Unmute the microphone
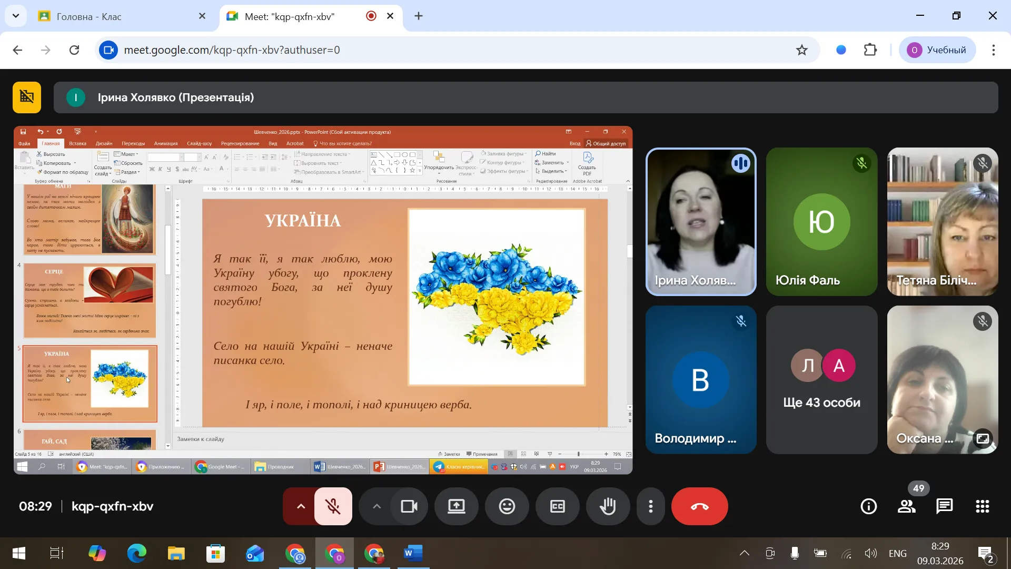 (x=333, y=506)
